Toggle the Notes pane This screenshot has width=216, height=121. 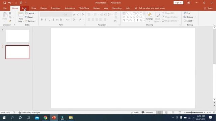click(x=135, y=113)
